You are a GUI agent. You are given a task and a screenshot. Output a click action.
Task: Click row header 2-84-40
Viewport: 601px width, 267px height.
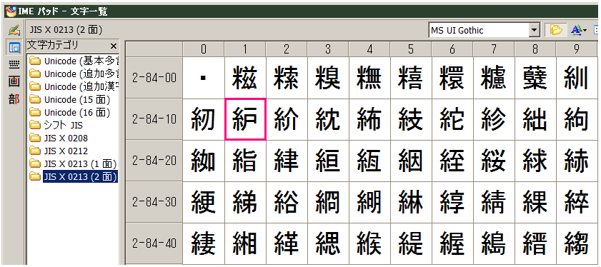(x=154, y=243)
